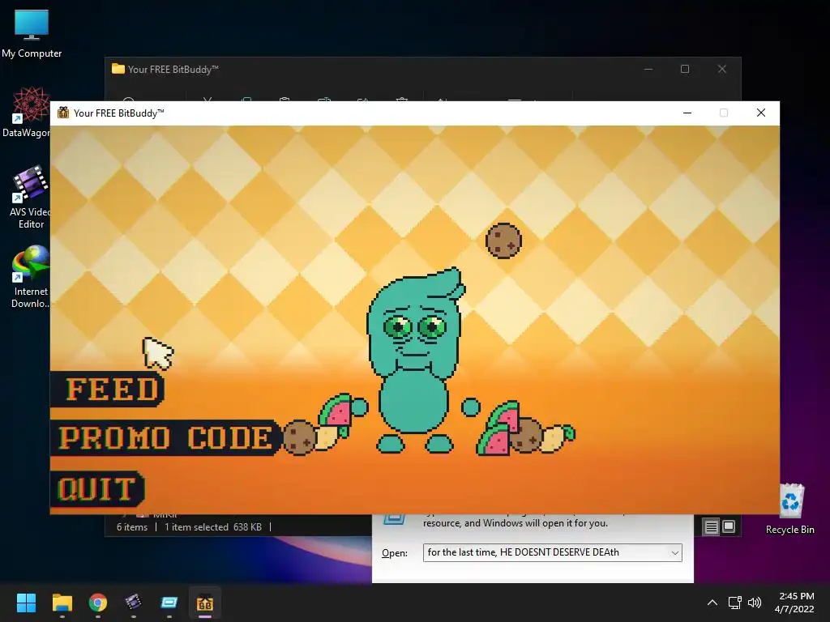Click the Explorer title bar folder icon
Image resolution: width=830 pixels, height=622 pixels.
118,69
